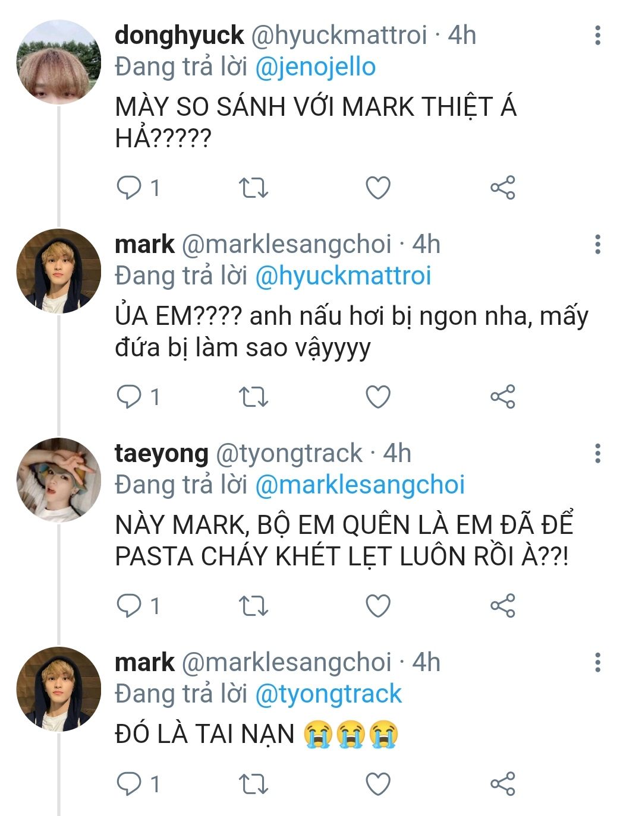The width and height of the screenshot is (642, 816).
Task: Like taeyong's PASTA CHÁY KHÉT tweet
Action: 377,606
